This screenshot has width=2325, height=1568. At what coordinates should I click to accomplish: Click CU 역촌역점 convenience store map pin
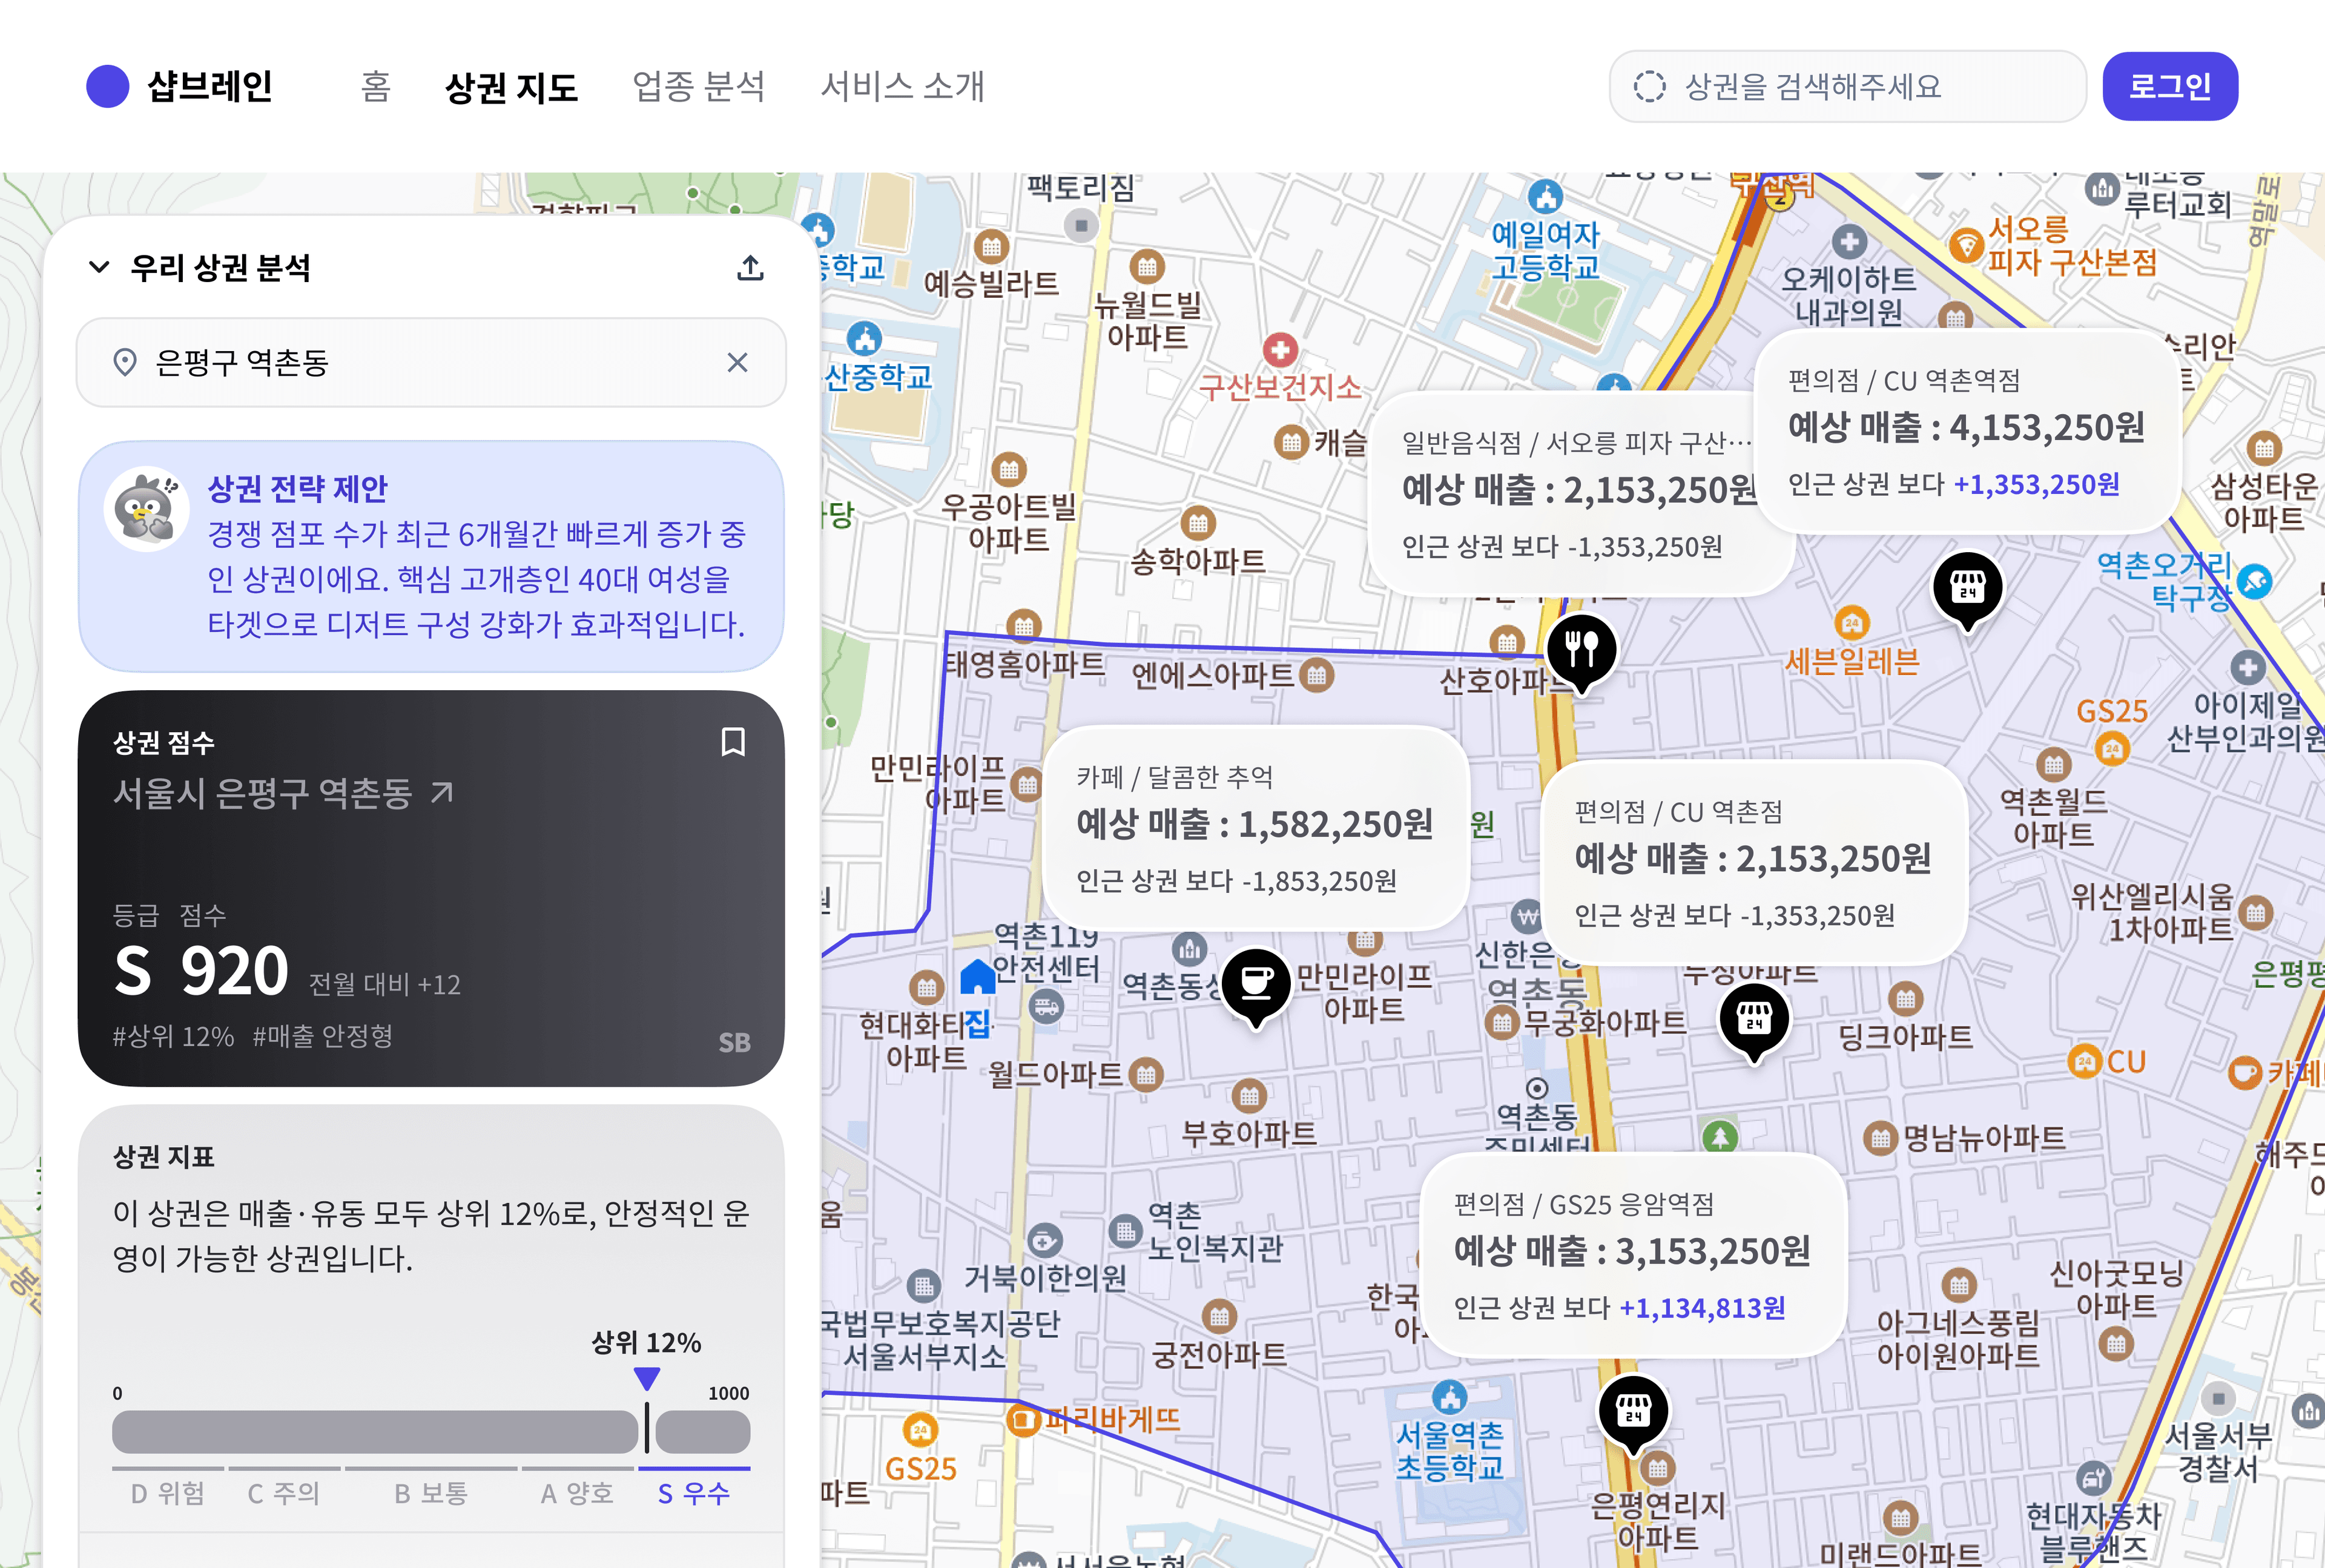pos(1967,590)
